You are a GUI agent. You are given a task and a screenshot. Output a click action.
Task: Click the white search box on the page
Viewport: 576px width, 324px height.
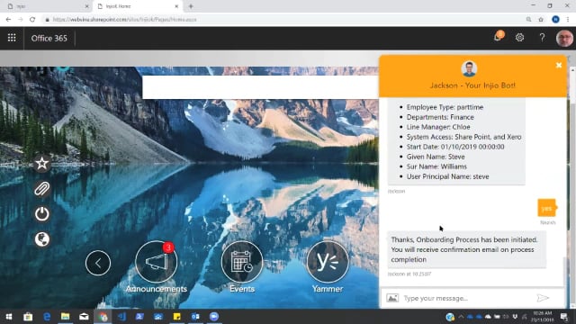[260, 87]
